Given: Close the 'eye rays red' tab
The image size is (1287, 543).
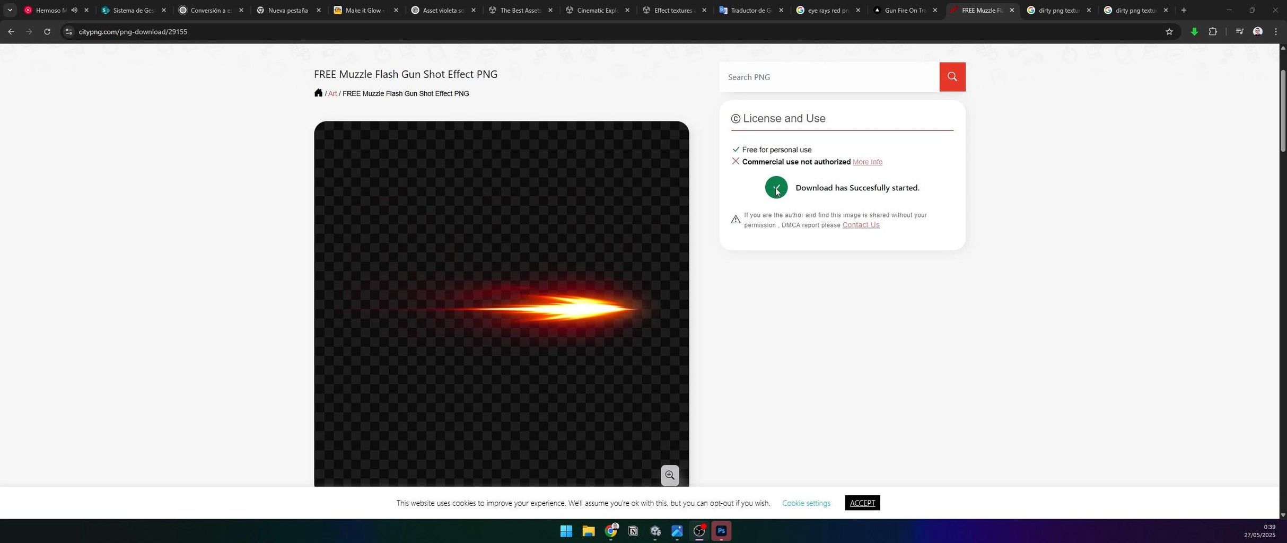Looking at the screenshot, I should (x=859, y=10).
